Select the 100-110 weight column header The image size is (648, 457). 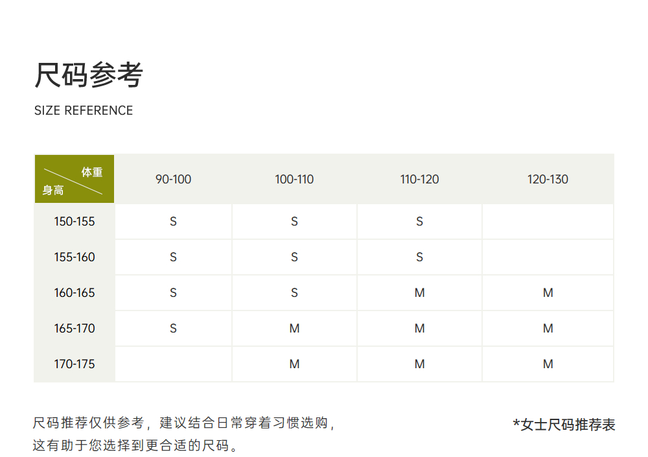[294, 180]
